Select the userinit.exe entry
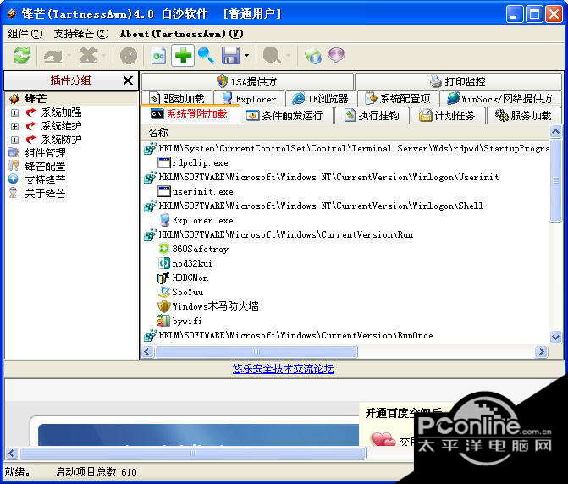 click(202, 191)
